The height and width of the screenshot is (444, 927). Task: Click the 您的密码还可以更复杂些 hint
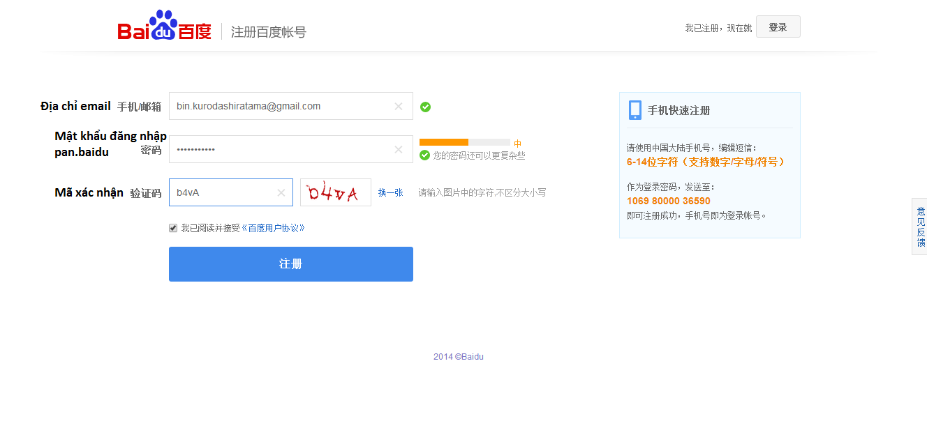click(480, 155)
